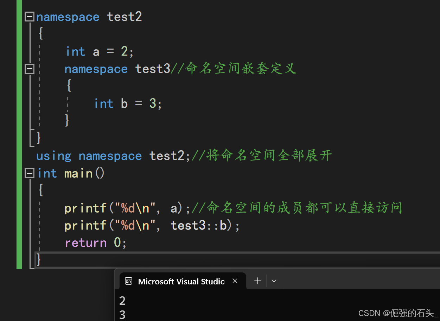Place cursor on 'int b = 3;' line
The height and width of the screenshot is (321, 440).
click(x=128, y=104)
